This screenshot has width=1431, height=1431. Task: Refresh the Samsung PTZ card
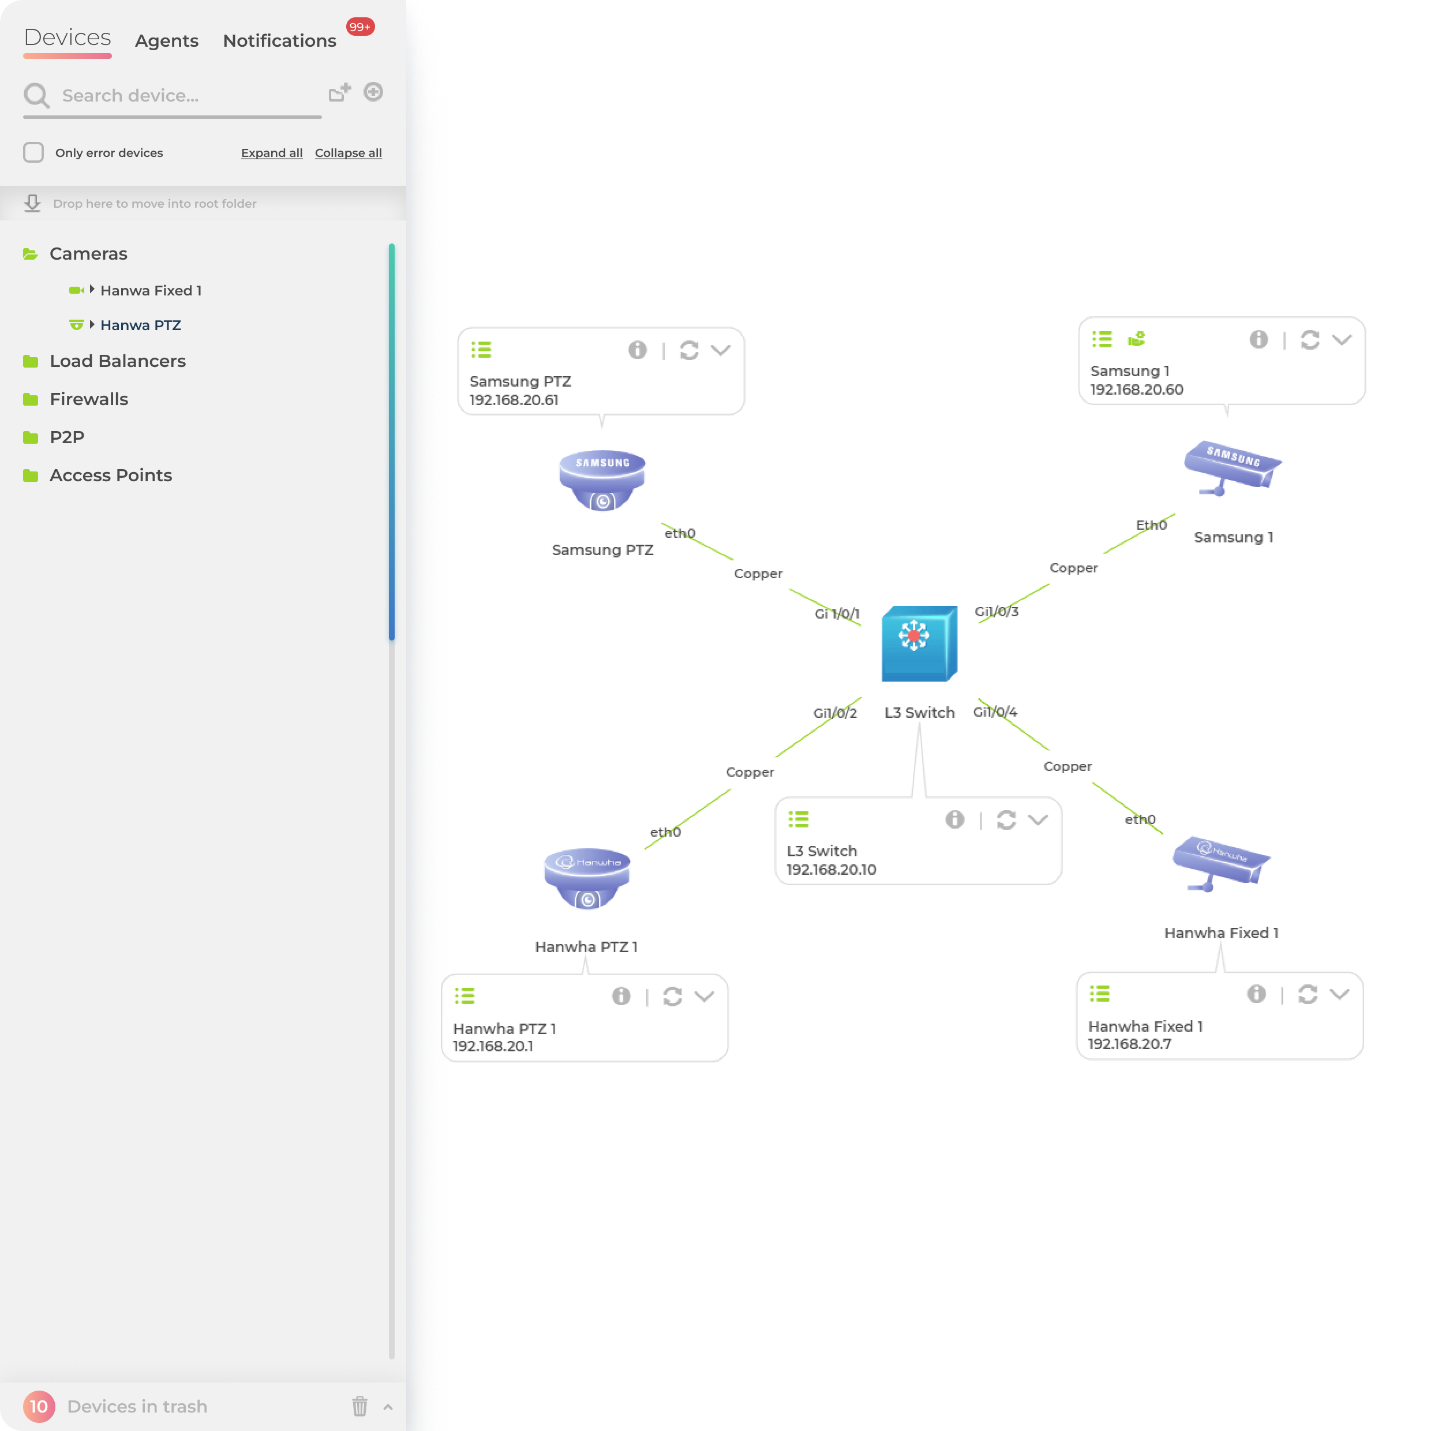tap(690, 350)
